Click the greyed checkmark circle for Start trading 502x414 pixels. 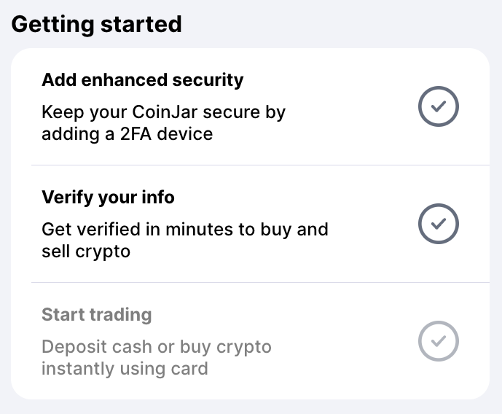pyautogui.click(x=439, y=341)
